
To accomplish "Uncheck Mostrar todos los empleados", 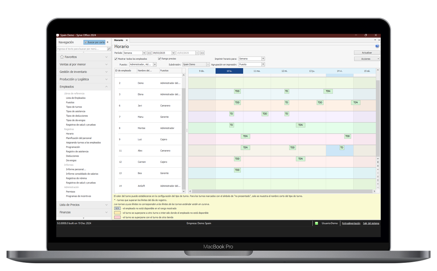I will tap(116, 59).
